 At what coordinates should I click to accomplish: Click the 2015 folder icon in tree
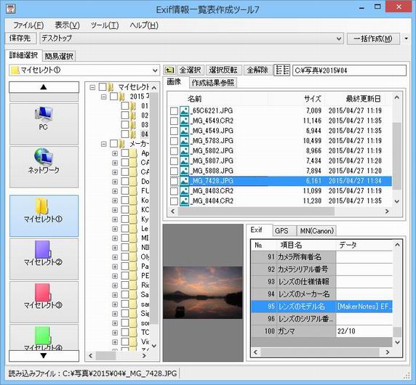[x=122, y=97]
